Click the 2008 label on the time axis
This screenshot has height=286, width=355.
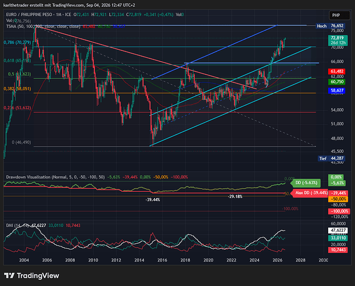pos(70,260)
